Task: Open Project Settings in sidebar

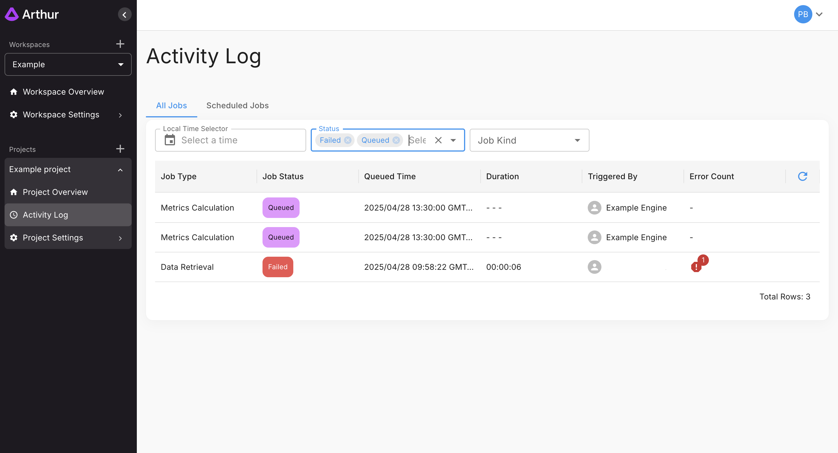Action: click(53, 238)
